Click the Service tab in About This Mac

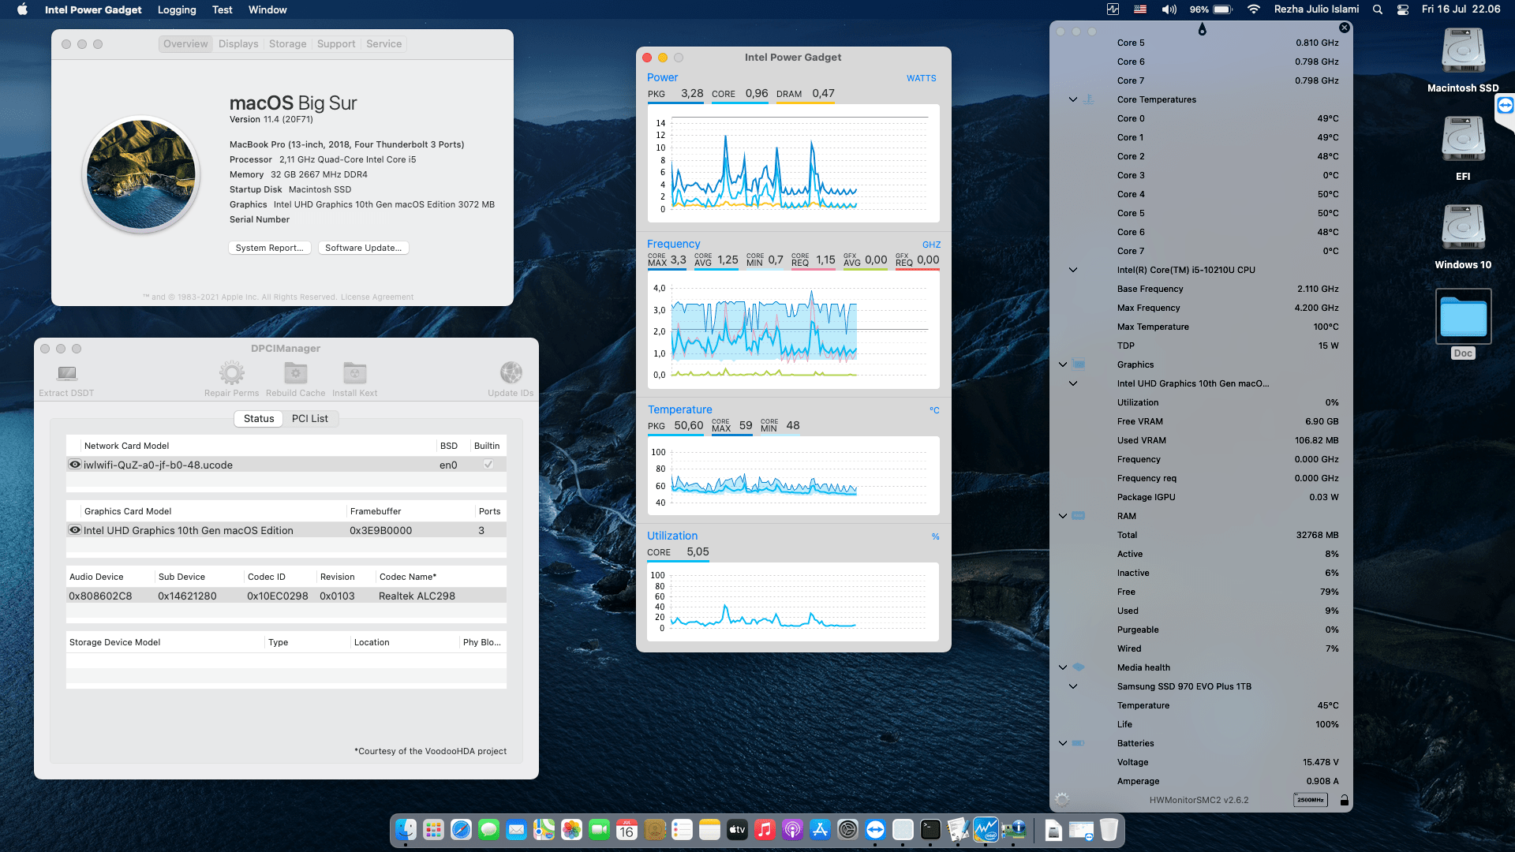[x=383, y=44]
